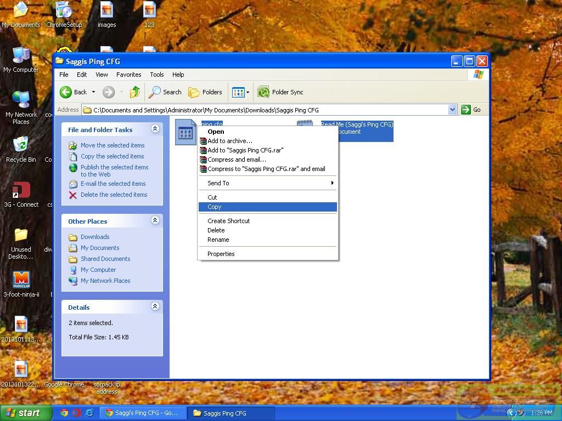Collapse the Details panel
562x421 pixels.
(155, 306)
